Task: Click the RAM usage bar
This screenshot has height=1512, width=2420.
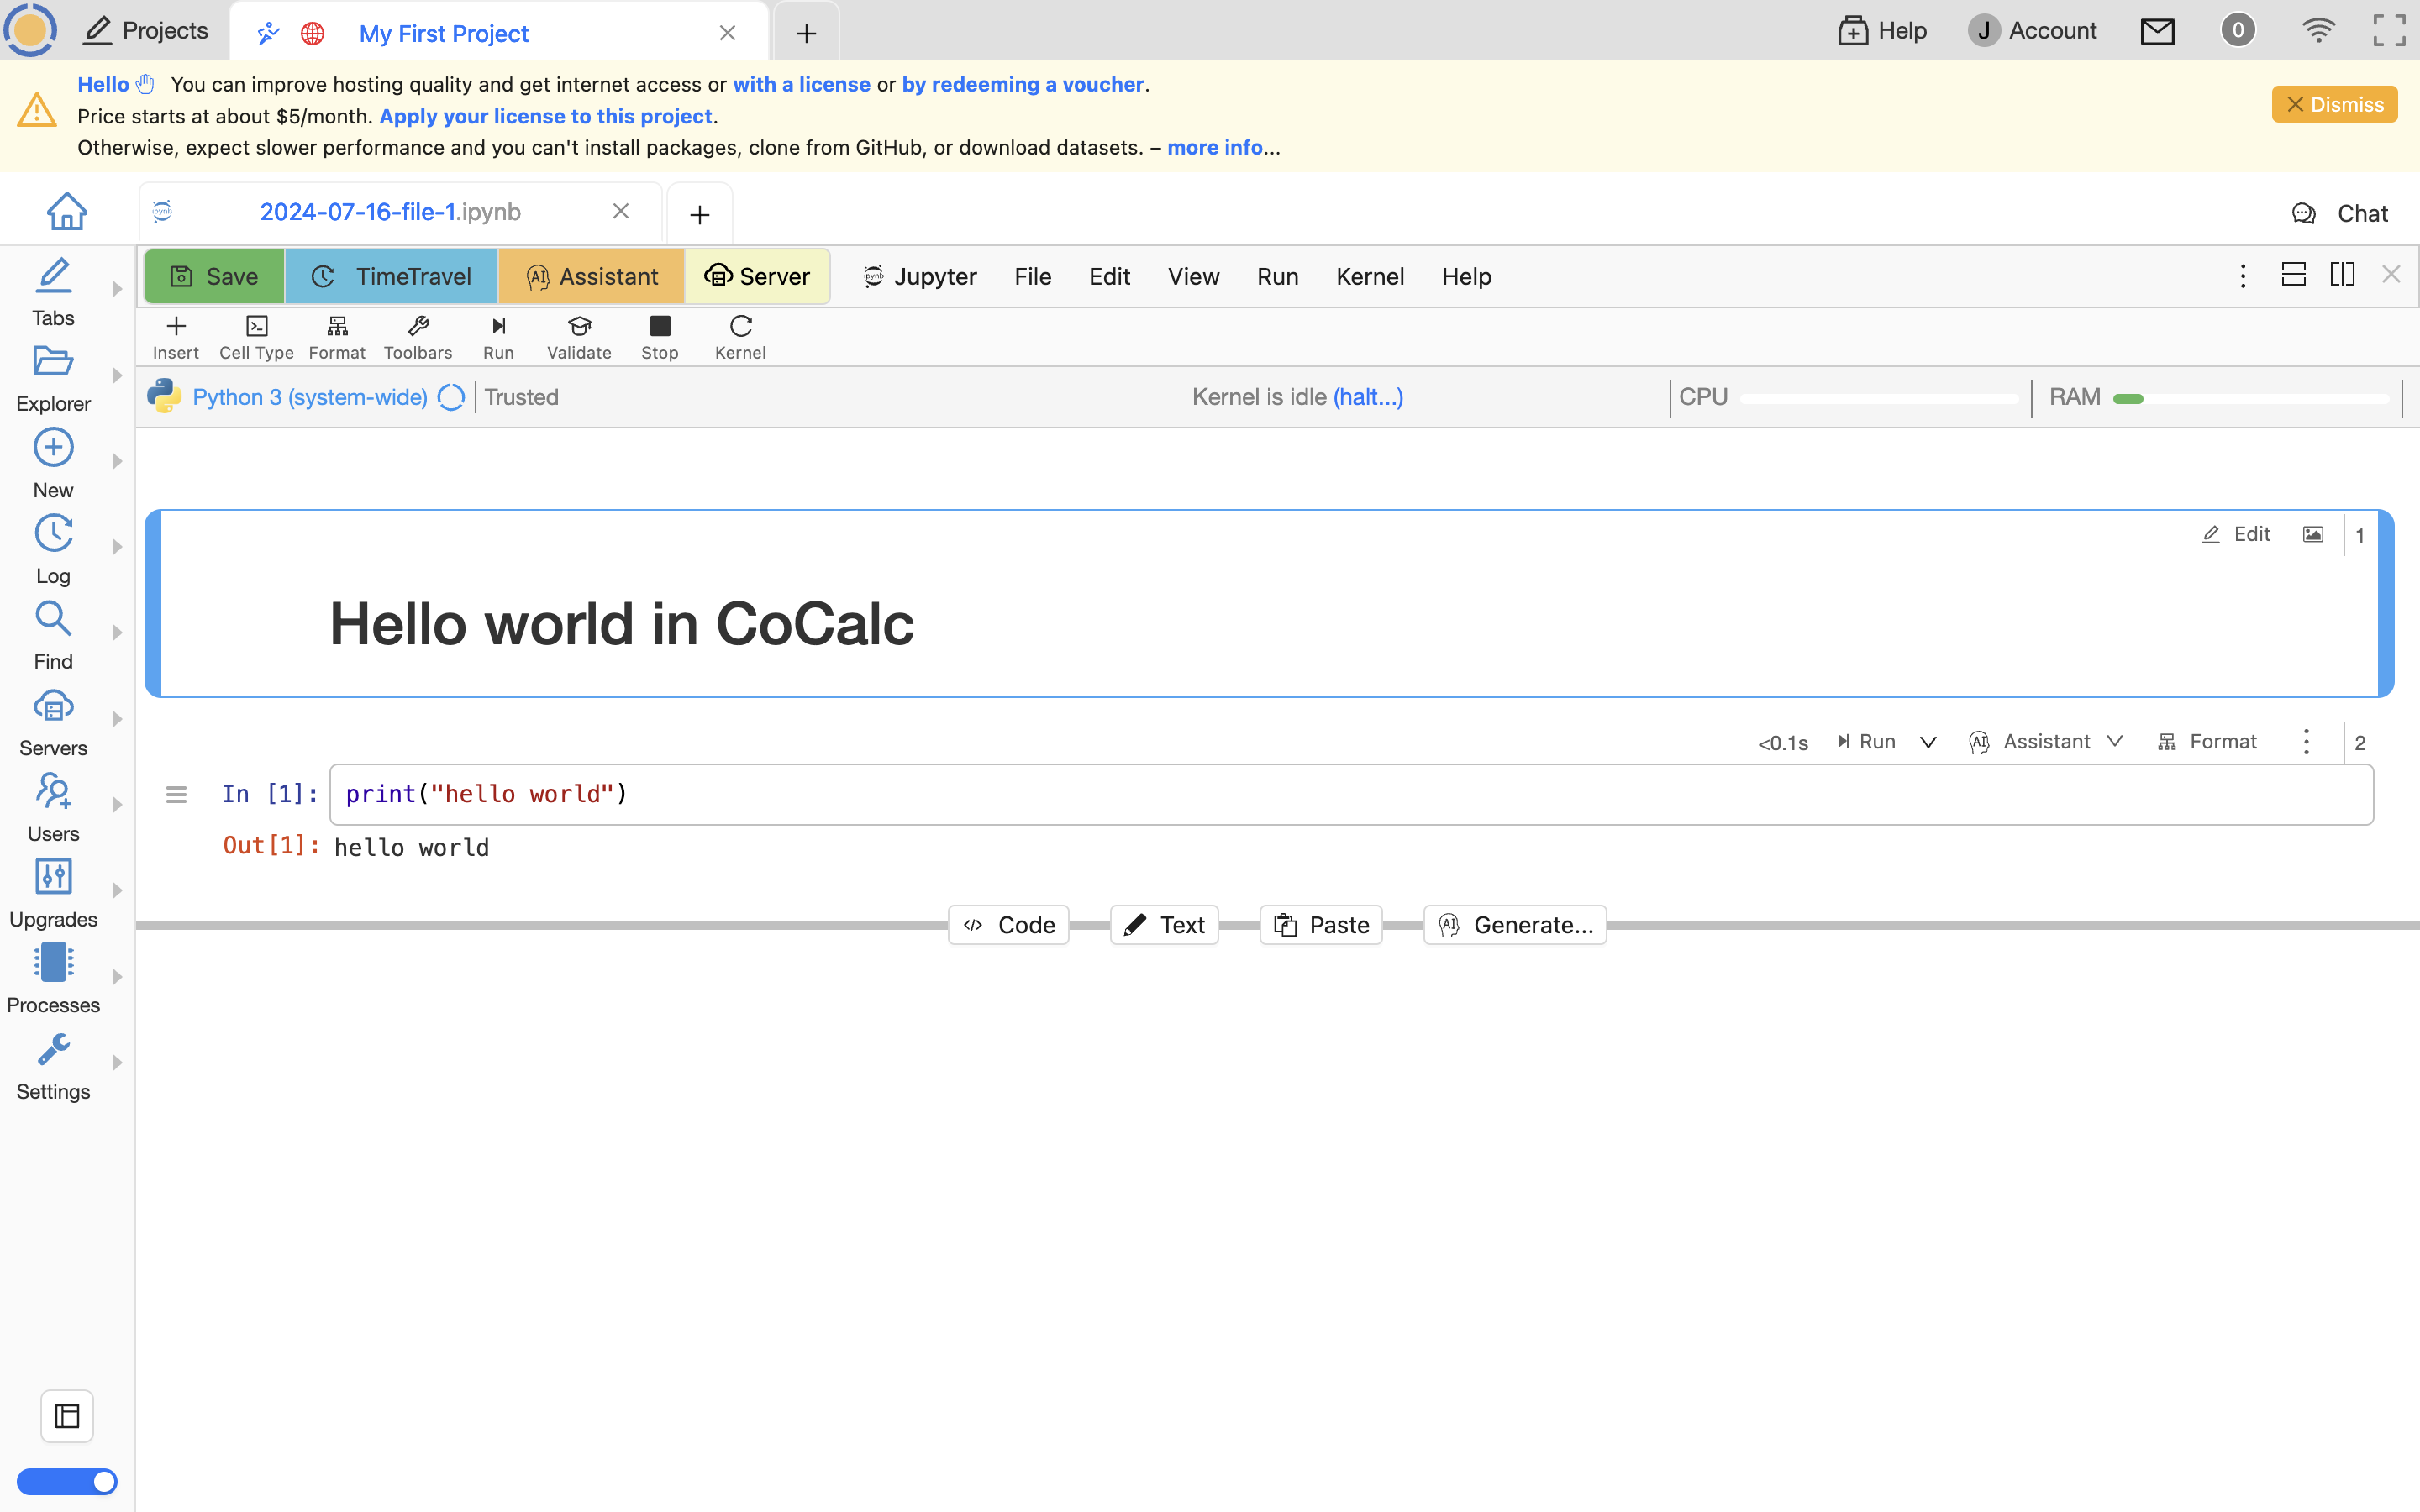Action: [x=2250, y=398]
